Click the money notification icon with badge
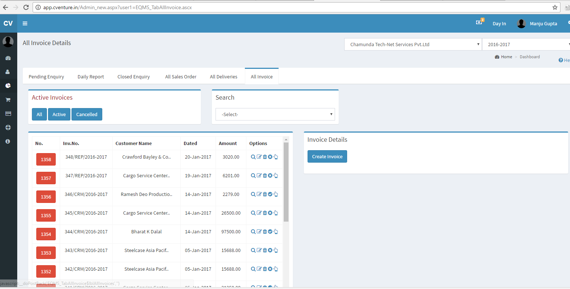 tap(479, 22)
